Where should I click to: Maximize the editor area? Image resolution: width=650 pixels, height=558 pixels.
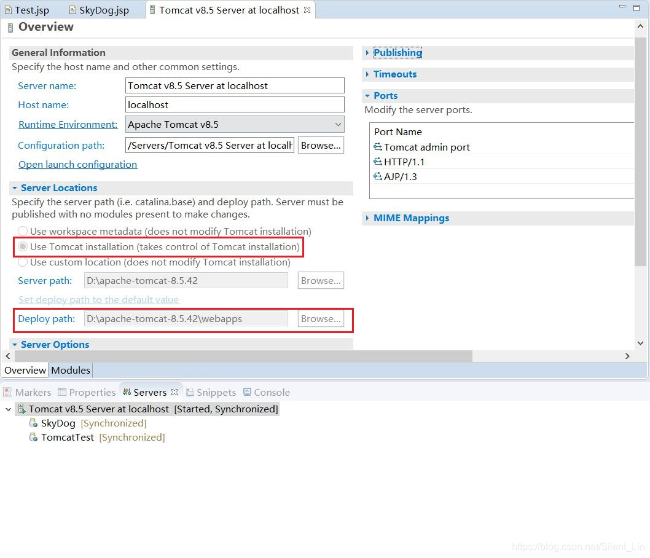point(636,8)
